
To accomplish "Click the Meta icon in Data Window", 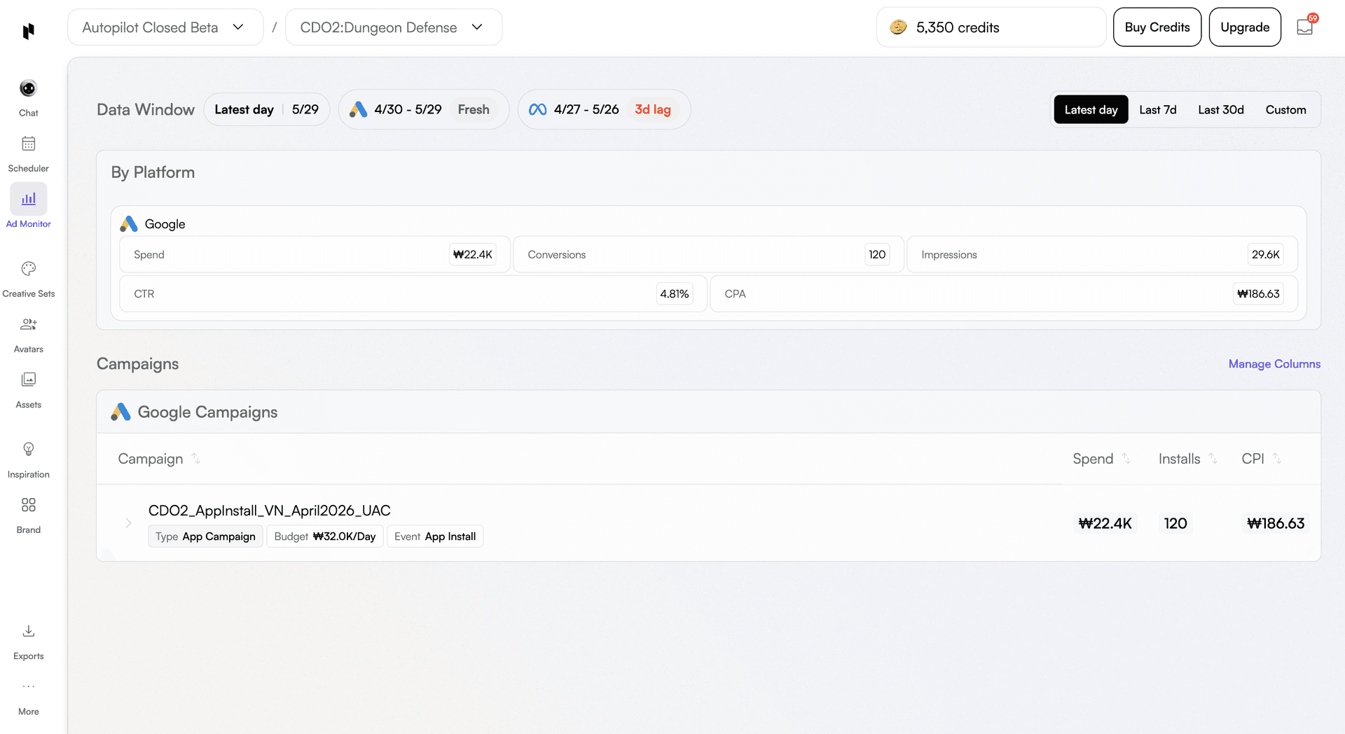I will click(x=537, y=109).
